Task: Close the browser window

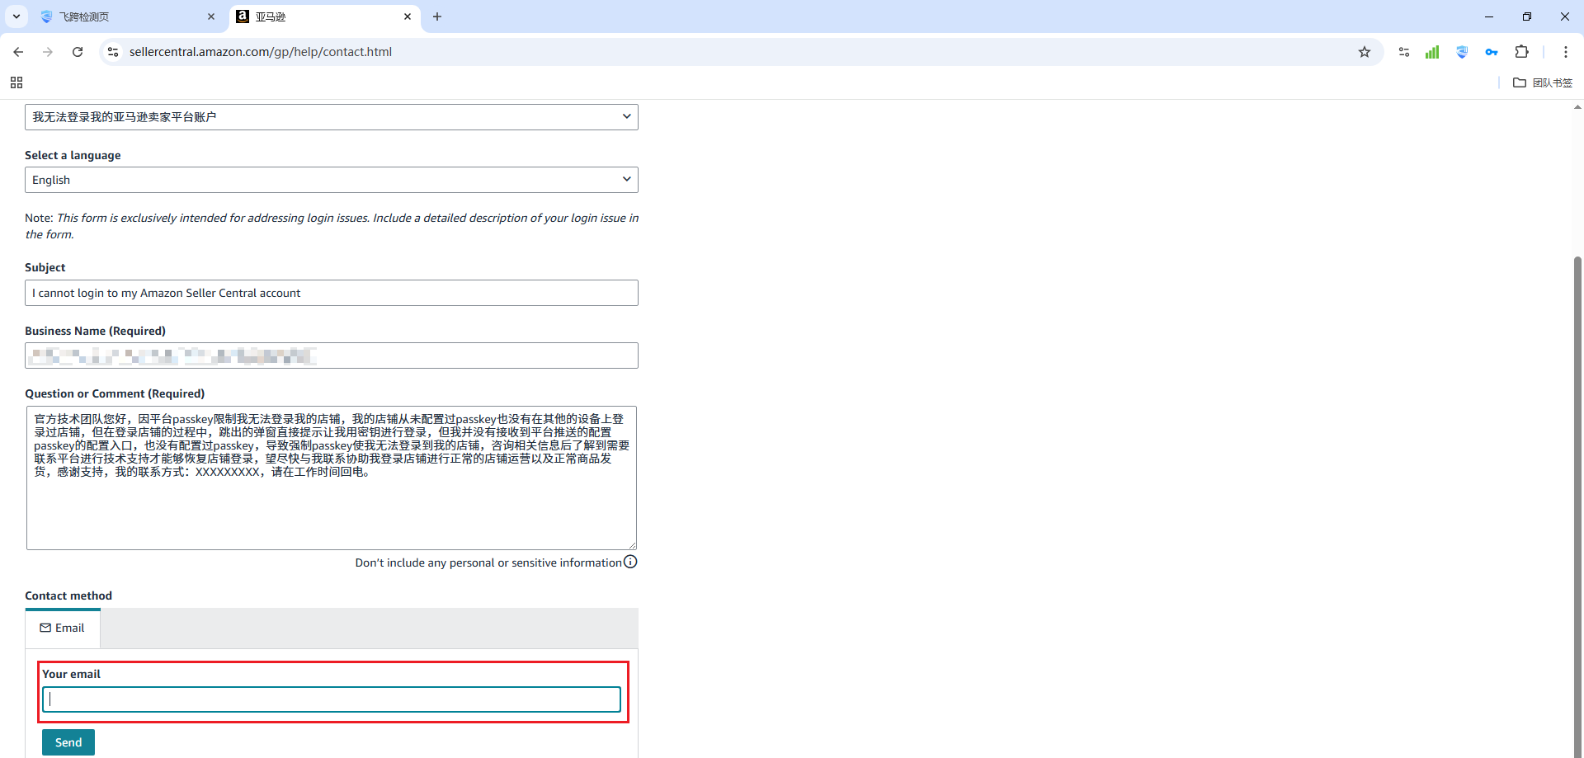Action: pos(1565,16)
